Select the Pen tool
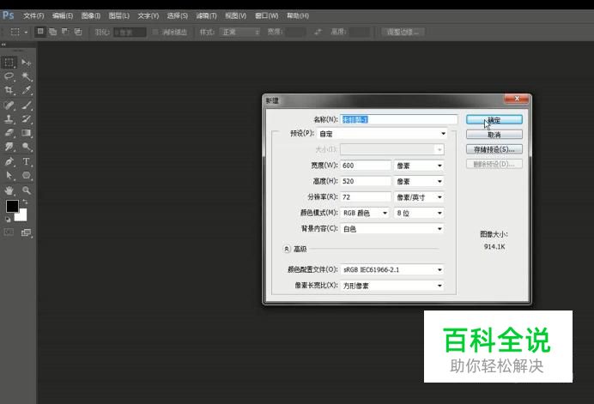594x404 pixels. 9,161
